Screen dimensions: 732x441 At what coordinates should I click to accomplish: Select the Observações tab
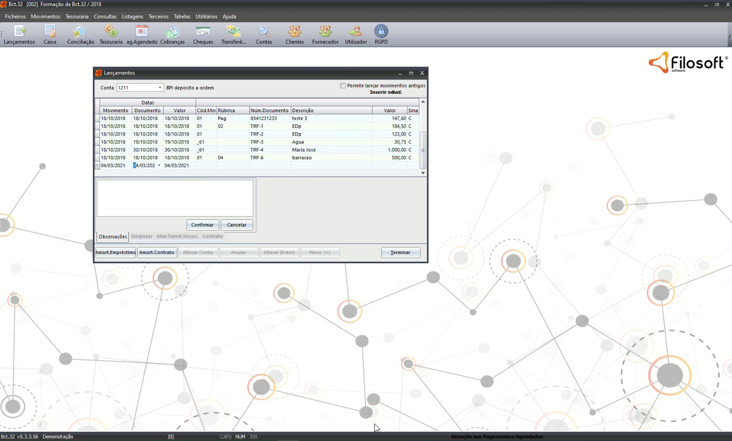pos(113,237)
